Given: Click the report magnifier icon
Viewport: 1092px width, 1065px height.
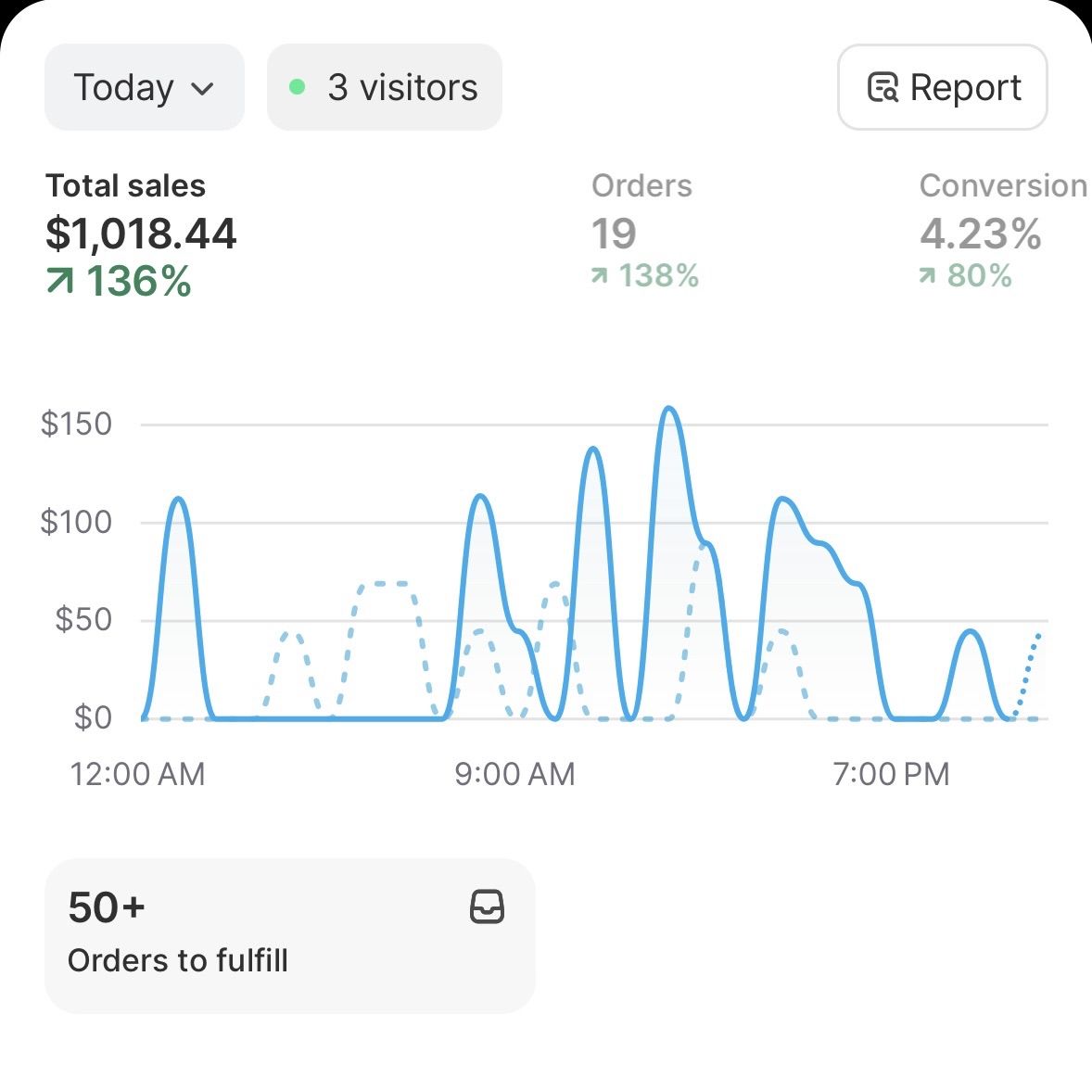Looking at the screenshot, I should point(882,87).
